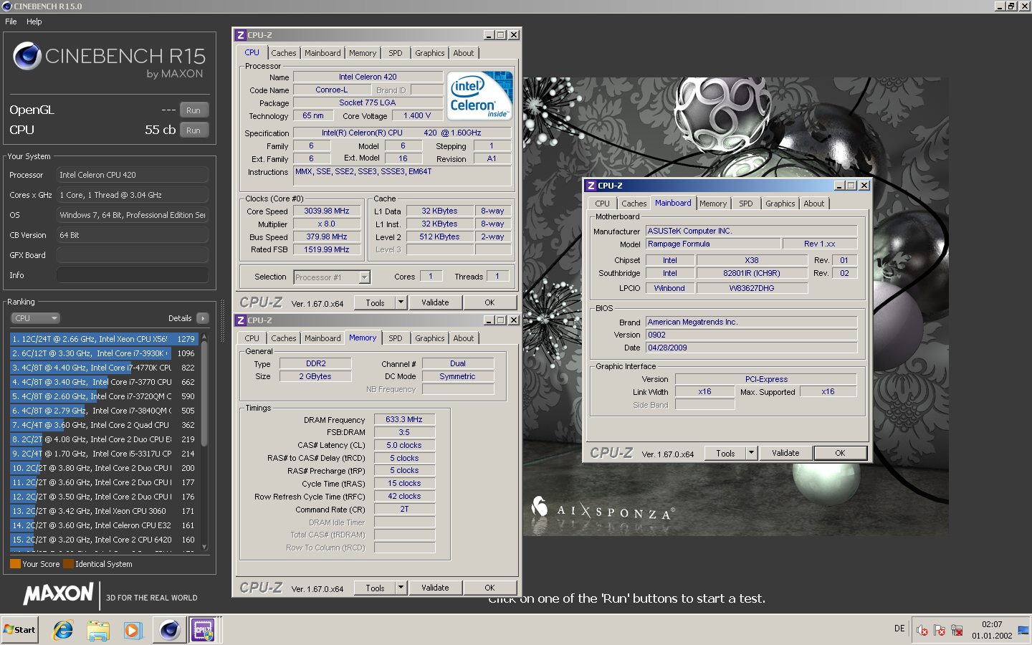The image size is (1032, 645).
Task: Click the Intel Celeron inside logo
Action: (x=480, y=95)
